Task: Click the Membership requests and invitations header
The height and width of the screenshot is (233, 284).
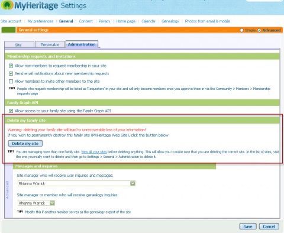Action: (x=142, y=56)
